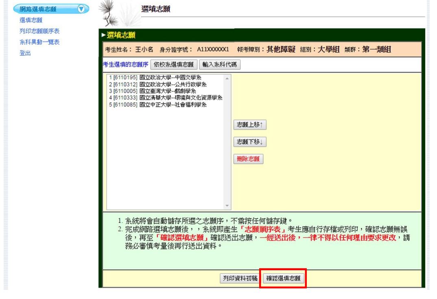Screen dimensions: 437x299
Task: Click the 考生選填的志願序 label
Action: (x=125, y=65)
